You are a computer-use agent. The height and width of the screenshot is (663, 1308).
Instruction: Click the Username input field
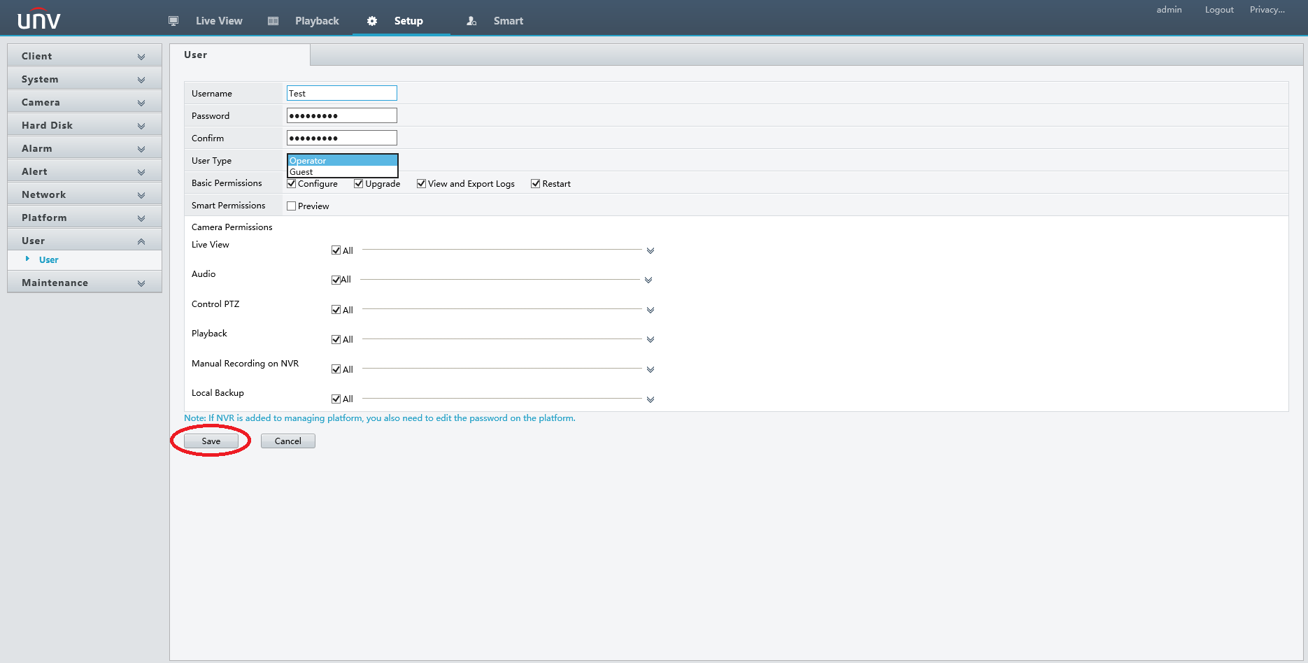[341, 92]
